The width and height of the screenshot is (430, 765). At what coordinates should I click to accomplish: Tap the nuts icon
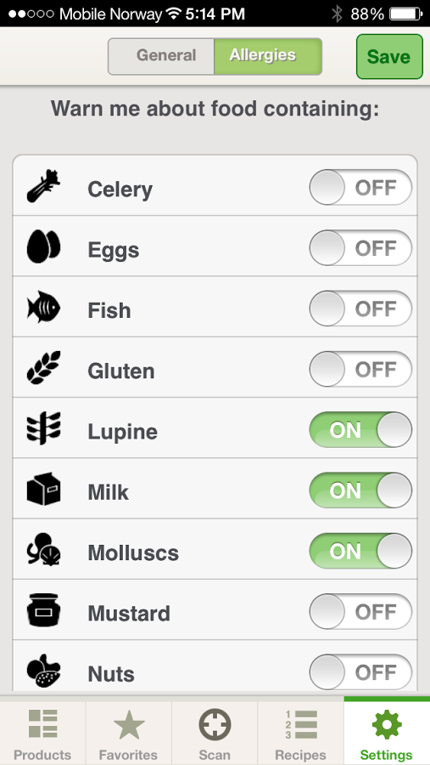tap(43, 671)
